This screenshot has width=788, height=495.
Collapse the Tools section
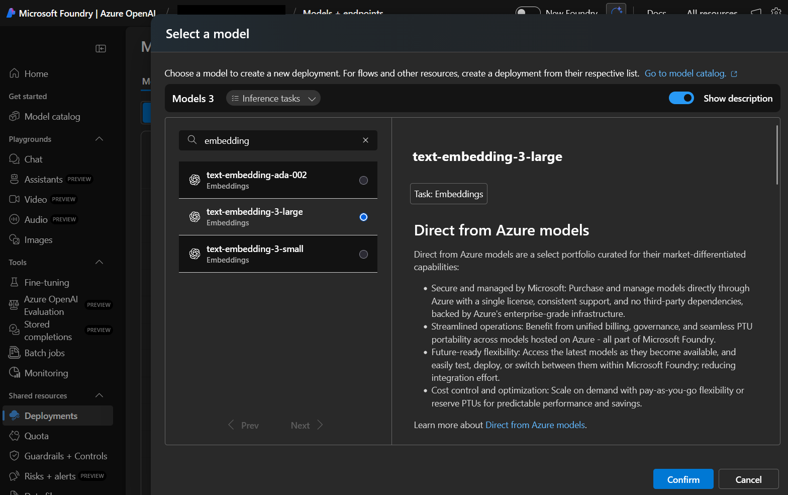pyautogui.click(x=99, y=262)
